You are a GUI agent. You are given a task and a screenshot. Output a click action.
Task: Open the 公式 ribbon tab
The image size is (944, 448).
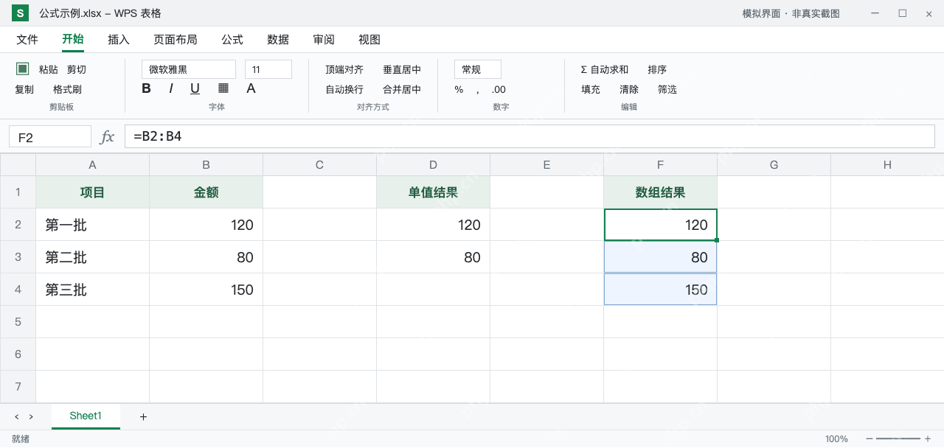tap(232, 40)
